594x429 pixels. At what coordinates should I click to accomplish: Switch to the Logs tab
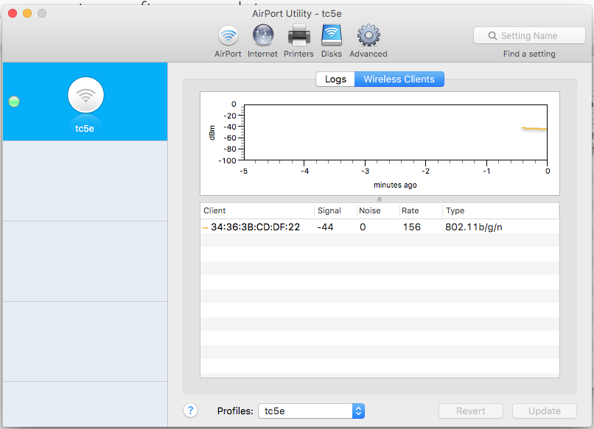tap(335, 79)
